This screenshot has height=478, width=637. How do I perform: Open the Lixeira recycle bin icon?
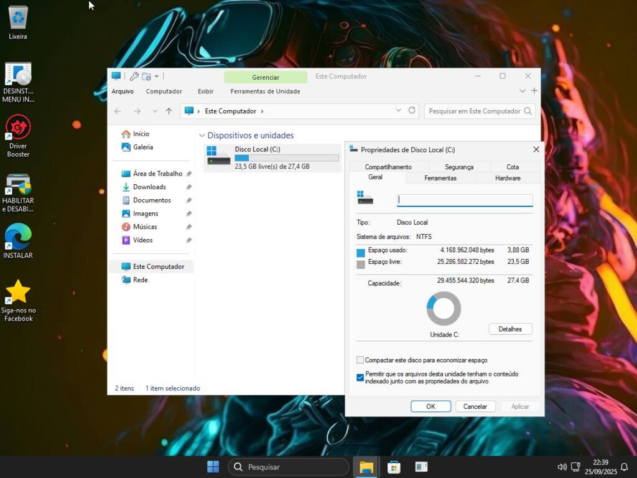(18, 17)
